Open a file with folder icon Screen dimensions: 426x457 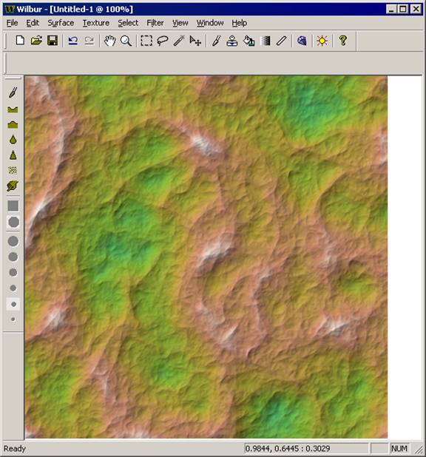pyautogui.click(x=36, y=41)
